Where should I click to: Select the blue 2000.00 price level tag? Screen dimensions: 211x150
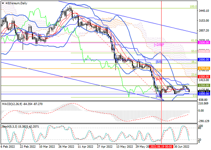[x=204, y=60]
